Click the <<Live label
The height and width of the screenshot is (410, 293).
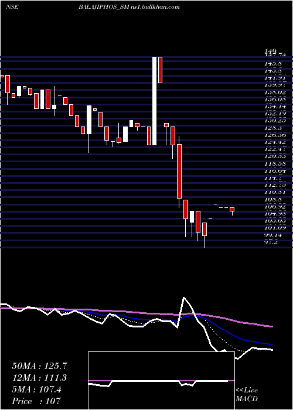247,391
